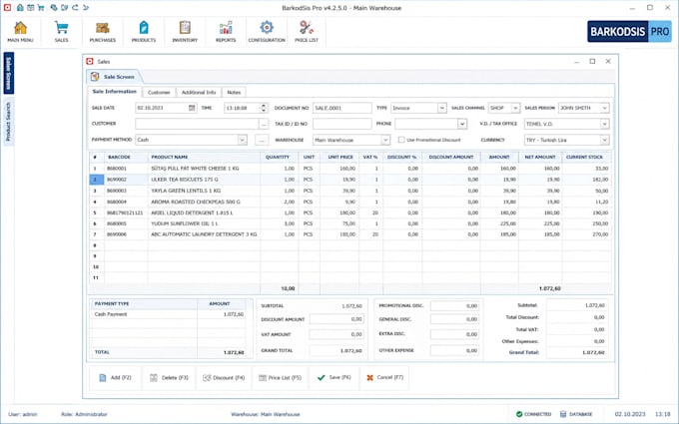679x424 pixels.
Task: Open payment method ellipsis button
Action: [262, 140]
